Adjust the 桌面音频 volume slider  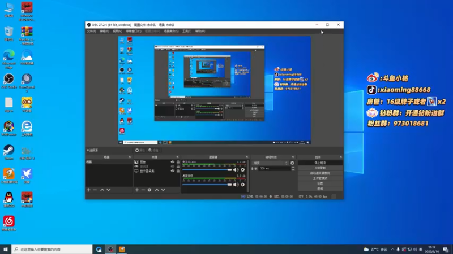click(x=207, y=185)
